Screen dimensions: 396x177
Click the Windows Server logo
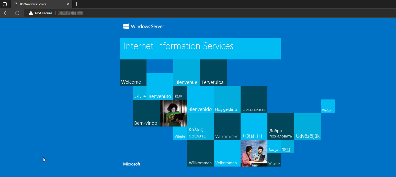[x=144, y=26]
